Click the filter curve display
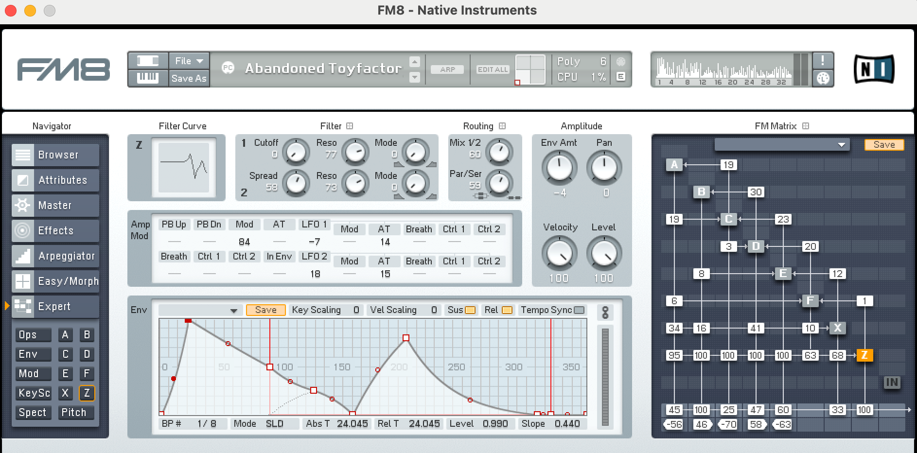 coord(184,168)
